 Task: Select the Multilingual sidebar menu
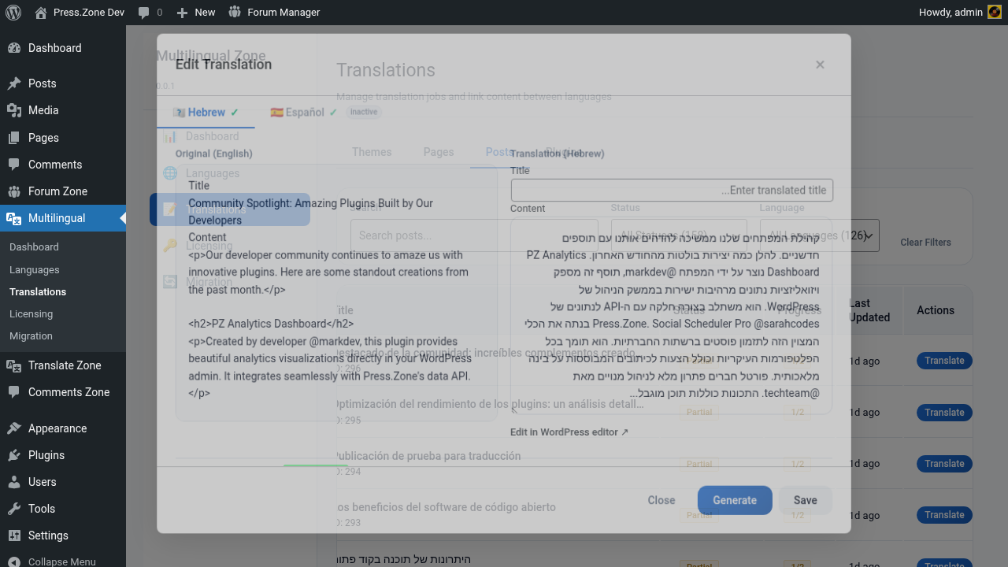click(x=63, y=218)
